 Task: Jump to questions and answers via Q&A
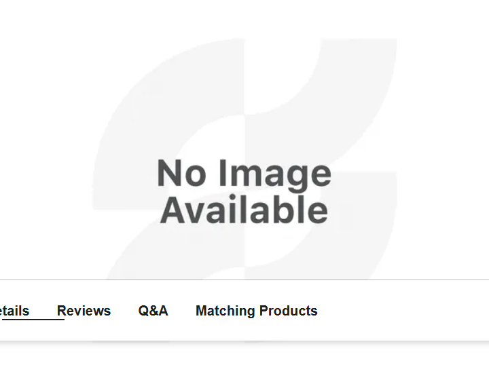pos(153,311)
